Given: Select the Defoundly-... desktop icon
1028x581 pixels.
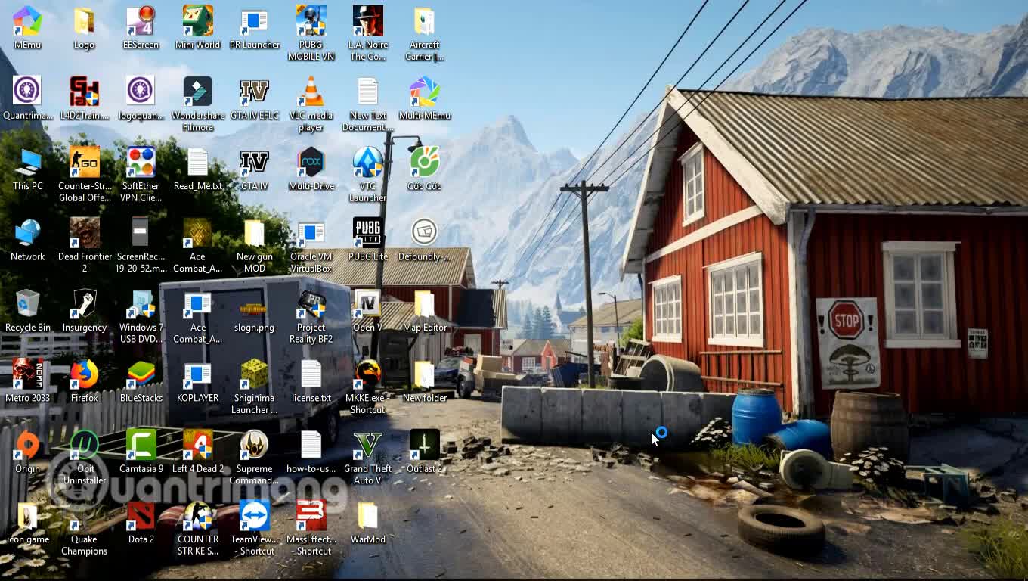Looking at the screenshot, I should click(425, 240).
